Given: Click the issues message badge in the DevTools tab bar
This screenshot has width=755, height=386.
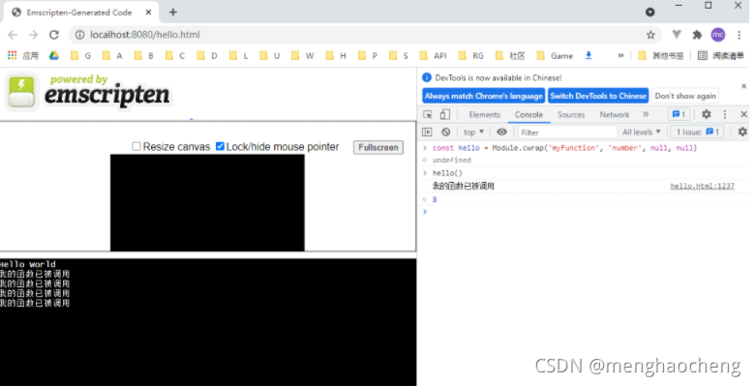Looking at the screenshot, I should point(679,114).
